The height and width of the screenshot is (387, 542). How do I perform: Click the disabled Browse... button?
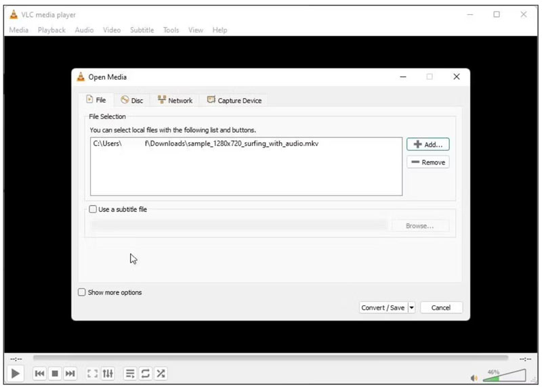click(420, 226)
